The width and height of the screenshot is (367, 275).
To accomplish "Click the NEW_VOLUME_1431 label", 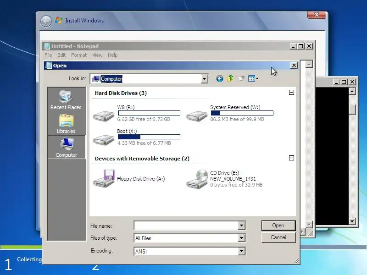I will click(x=233, y=179).
